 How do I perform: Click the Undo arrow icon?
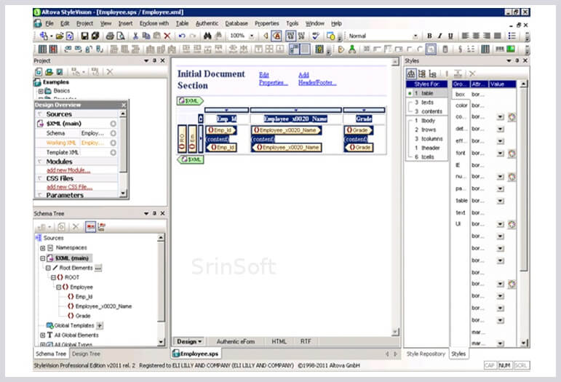click(182, 36)
